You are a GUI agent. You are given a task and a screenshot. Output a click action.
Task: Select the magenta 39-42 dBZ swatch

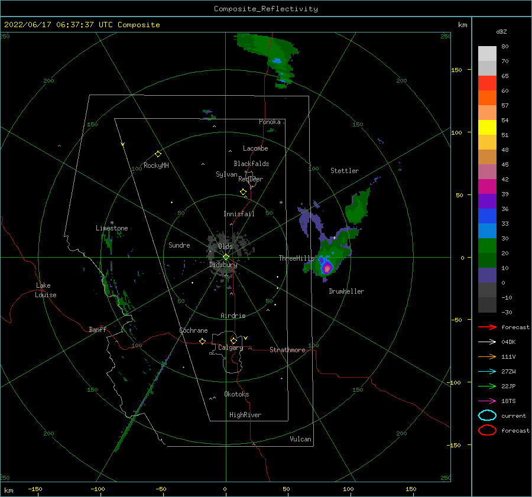coord(487,187)
